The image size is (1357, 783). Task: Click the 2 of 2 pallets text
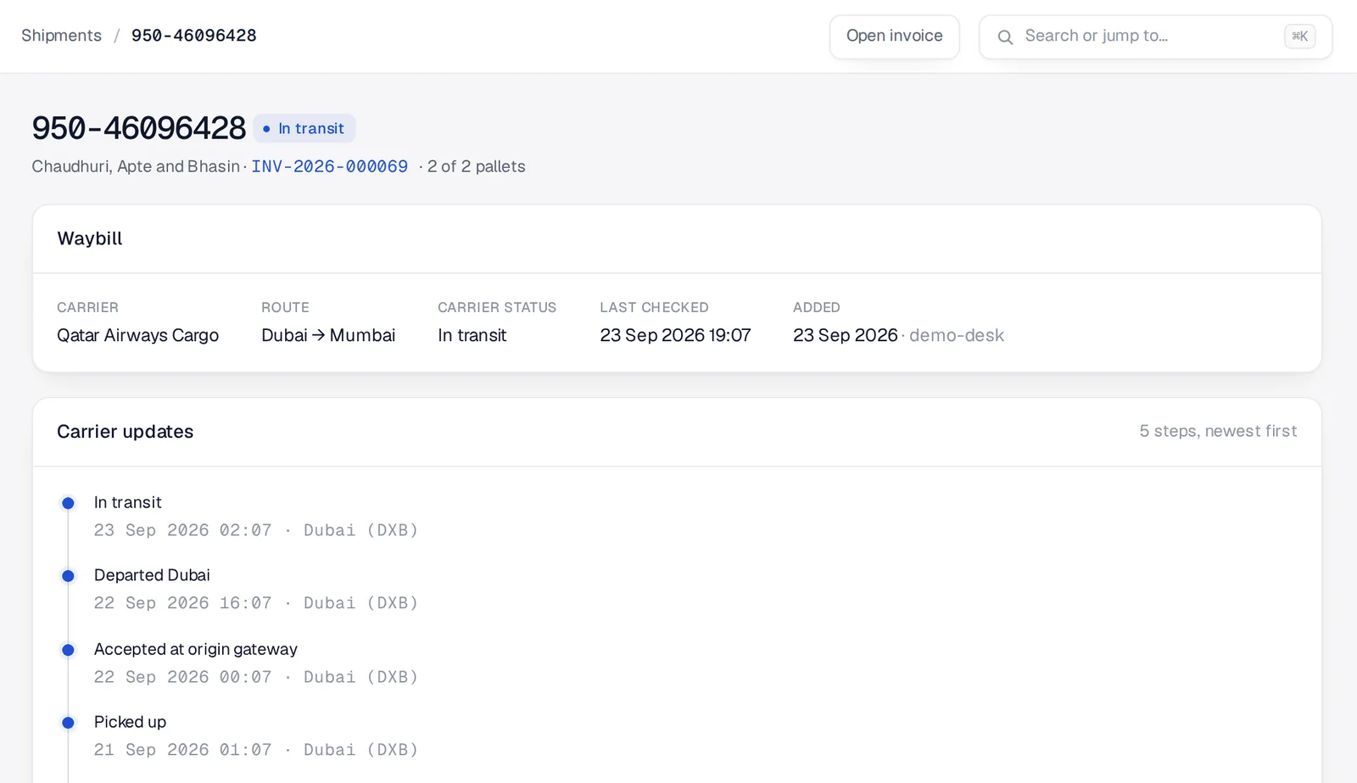[x=477, y=166]
